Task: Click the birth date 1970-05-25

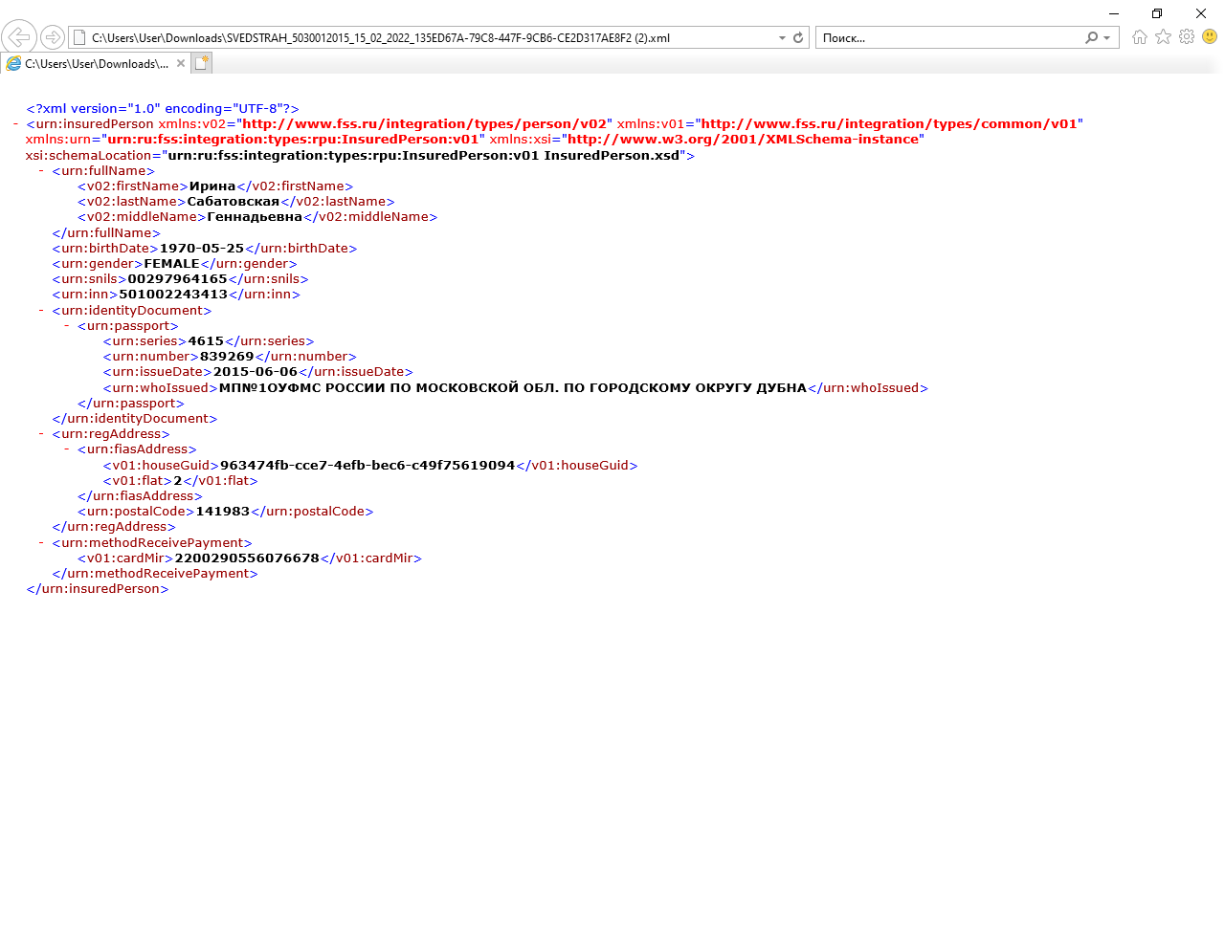Action: pos(202,249)
